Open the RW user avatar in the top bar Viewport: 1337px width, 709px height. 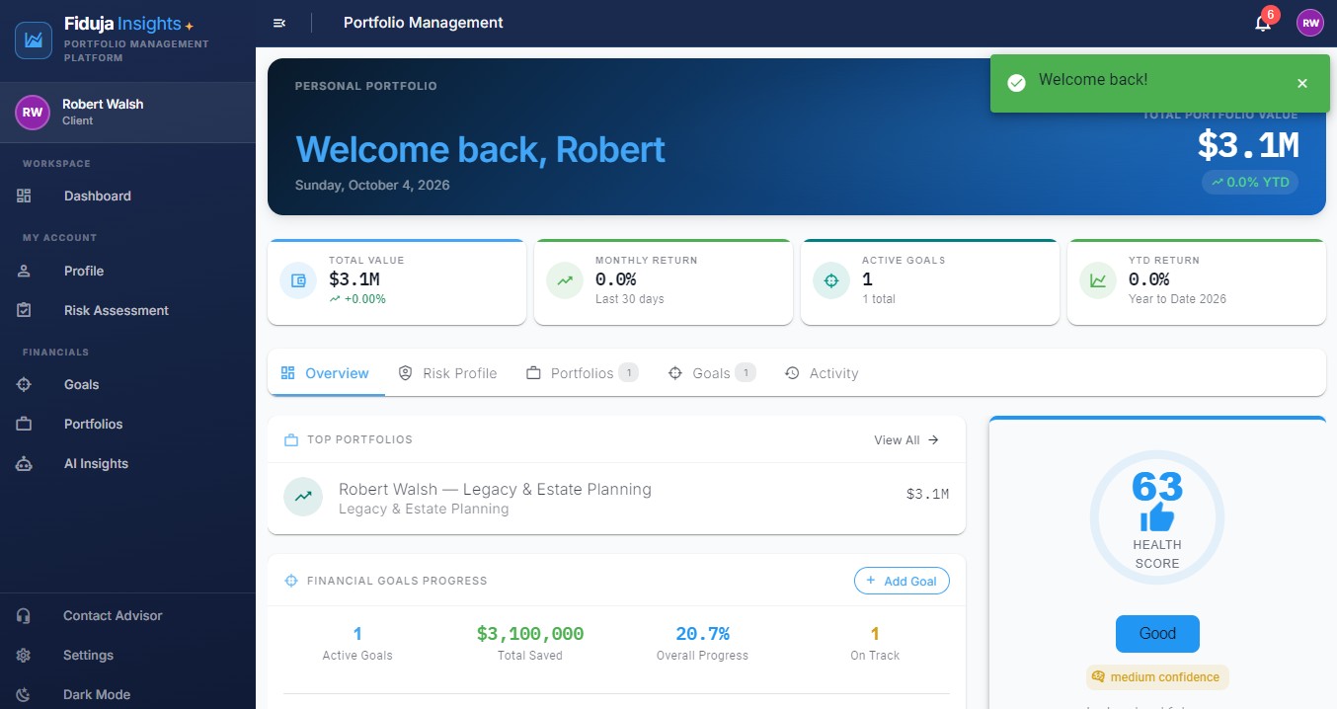(x=1309, y=23)
